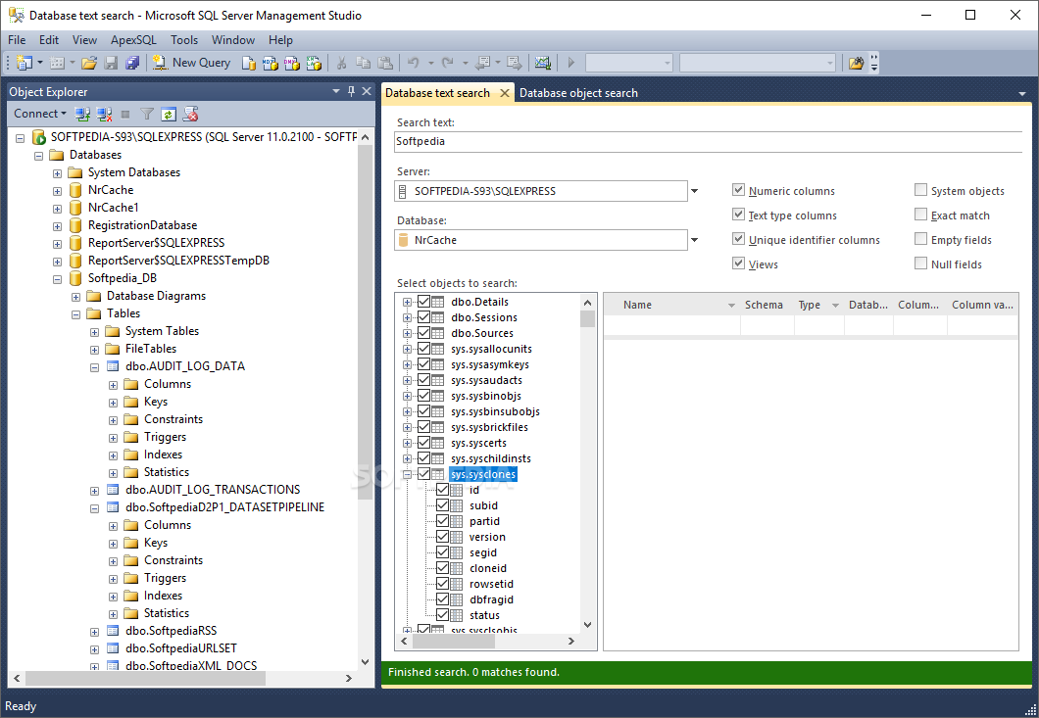Click the New Query button

point(191,63)
